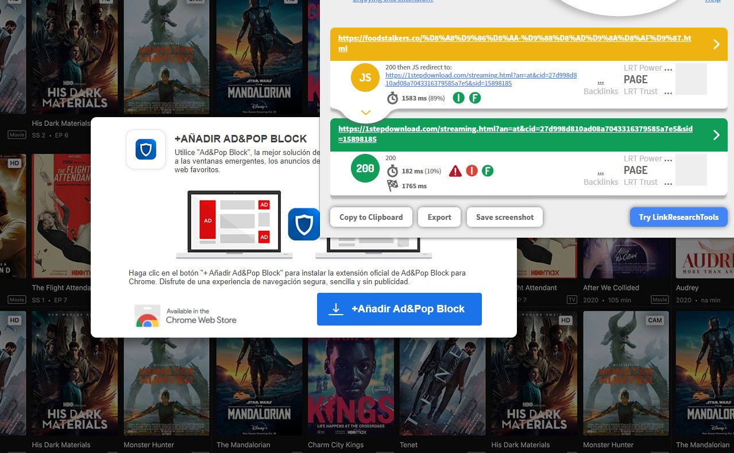Open the blue JS redirect target link

coord(481,79)
